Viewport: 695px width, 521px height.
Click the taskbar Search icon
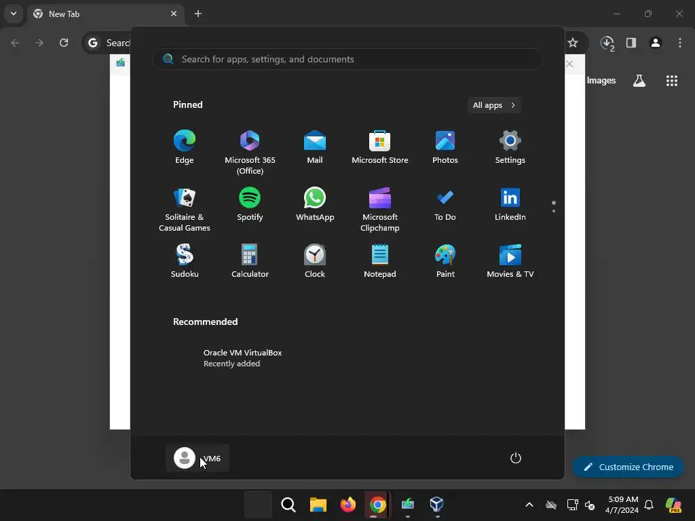pyautogui.click(x=288, y=505)
